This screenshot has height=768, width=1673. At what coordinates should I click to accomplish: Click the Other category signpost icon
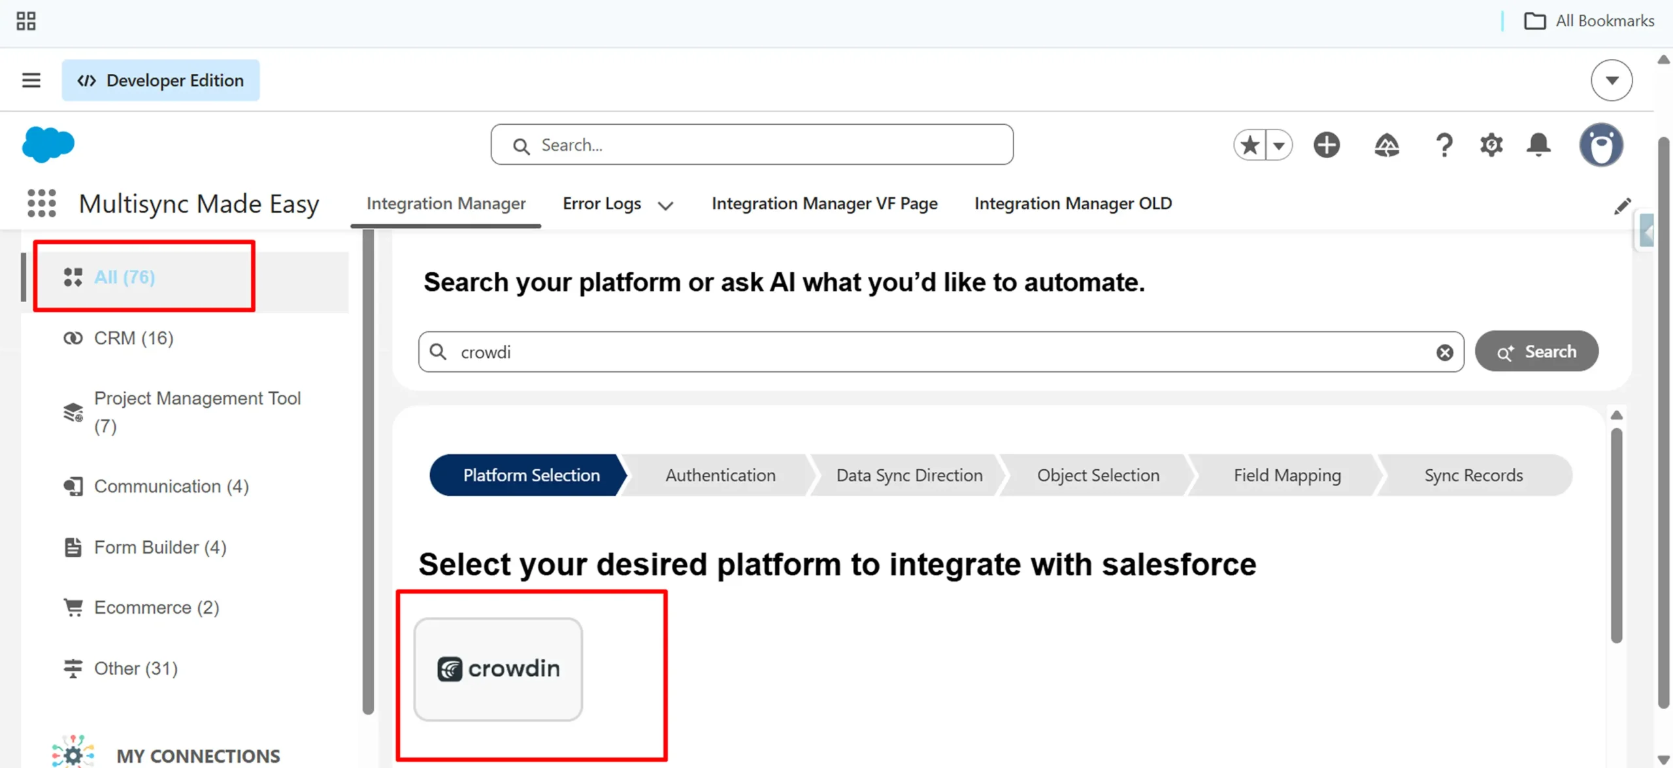(x=73, y=668)
